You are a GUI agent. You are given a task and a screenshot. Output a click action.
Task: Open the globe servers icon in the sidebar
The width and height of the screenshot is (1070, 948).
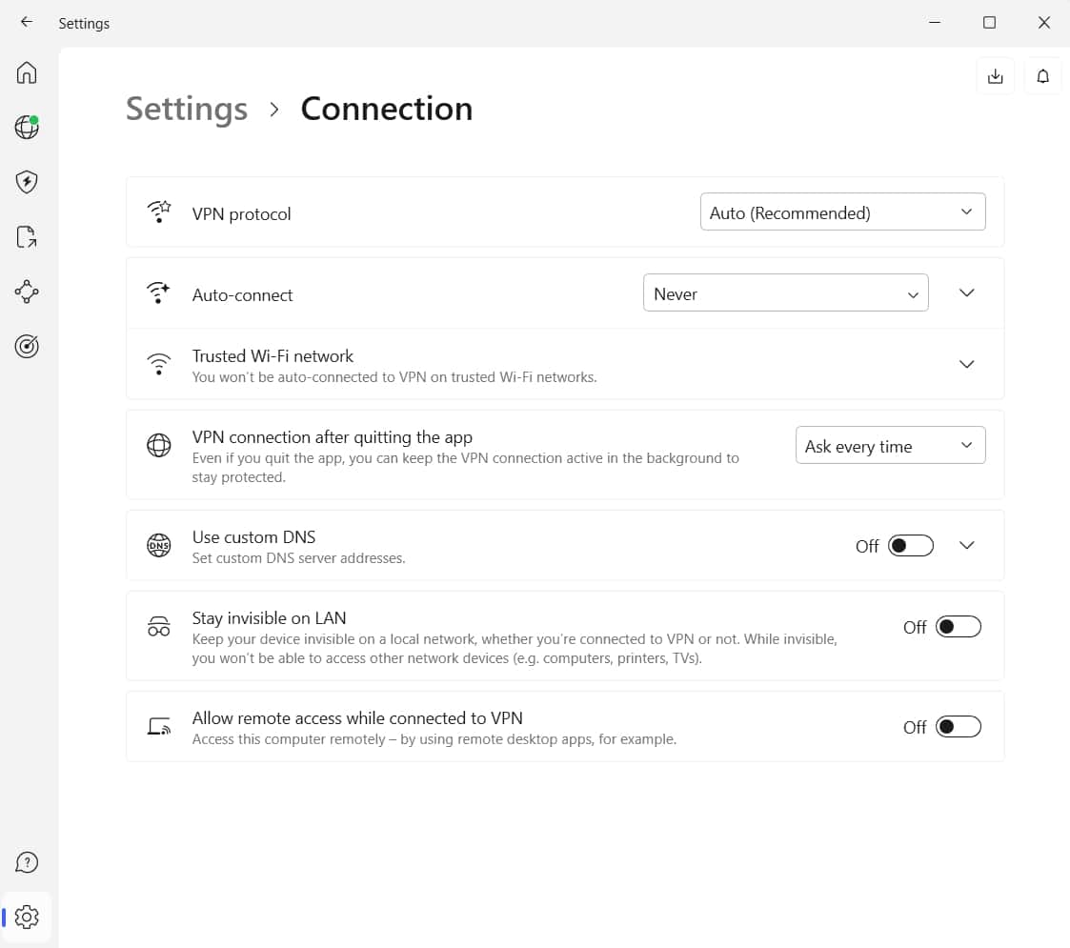[x=27, y=127]
